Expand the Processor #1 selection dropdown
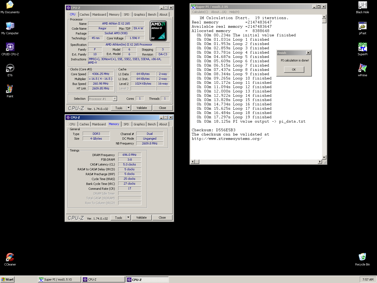 (x=115, y=99)
